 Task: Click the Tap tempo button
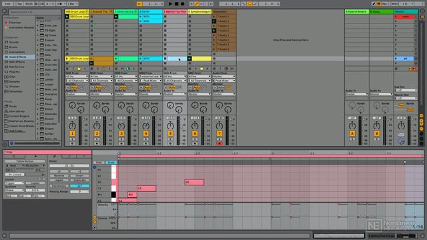click(19, 4)
